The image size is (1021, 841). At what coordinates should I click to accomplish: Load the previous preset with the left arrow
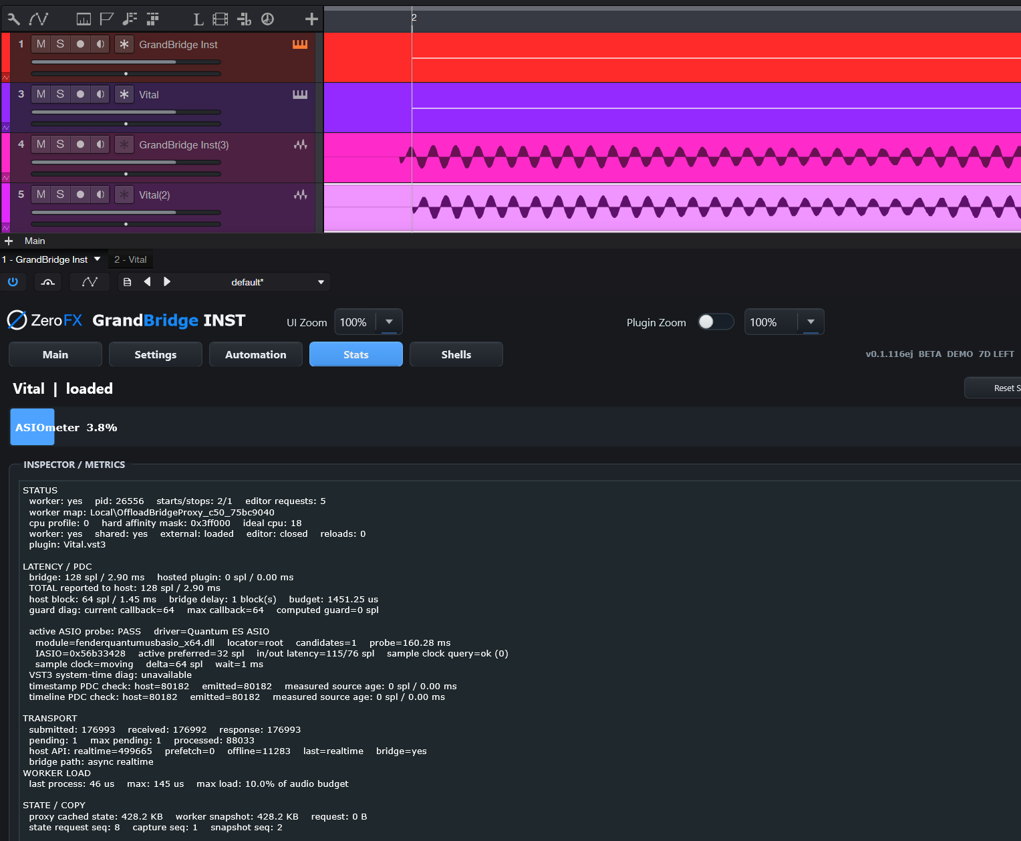point(147,282)
